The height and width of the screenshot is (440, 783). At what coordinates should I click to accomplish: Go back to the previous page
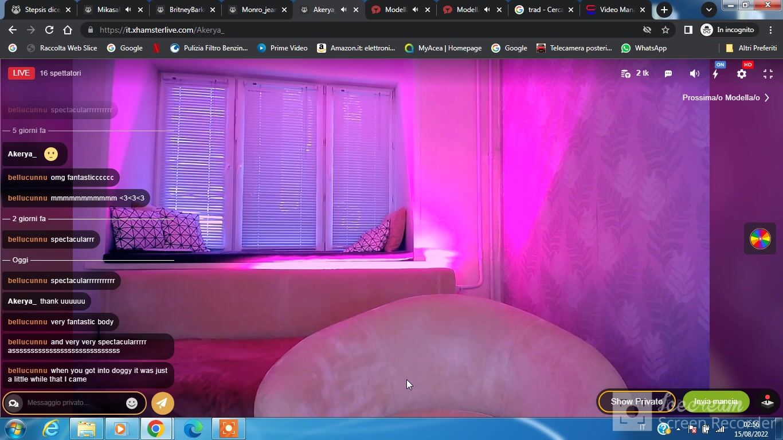pyautogui.click(x=13, y=30)
